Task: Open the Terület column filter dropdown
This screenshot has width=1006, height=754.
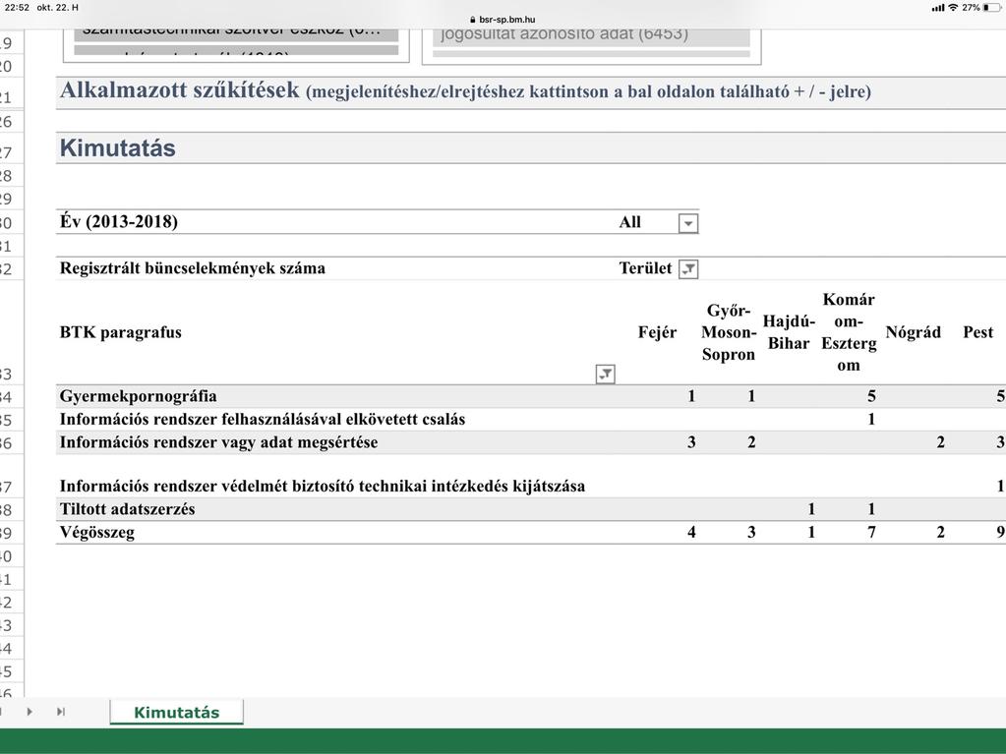Action: pyautogui.click(x=687, y=269)
